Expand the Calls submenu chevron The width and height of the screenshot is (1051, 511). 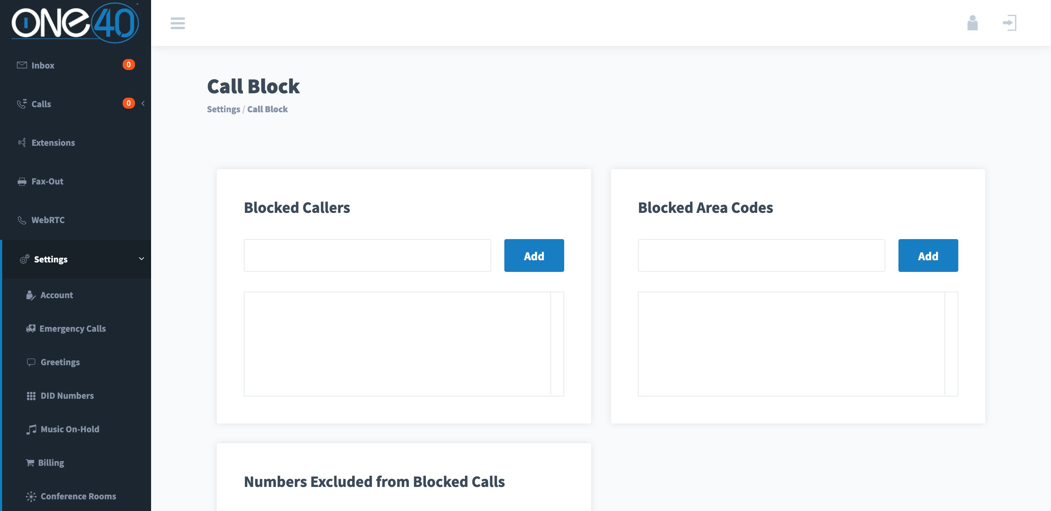tap(143, 104)
